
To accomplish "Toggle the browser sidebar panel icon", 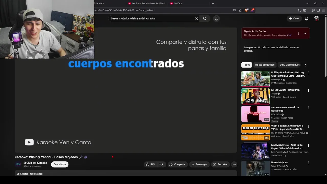I will tap(318, 10).
